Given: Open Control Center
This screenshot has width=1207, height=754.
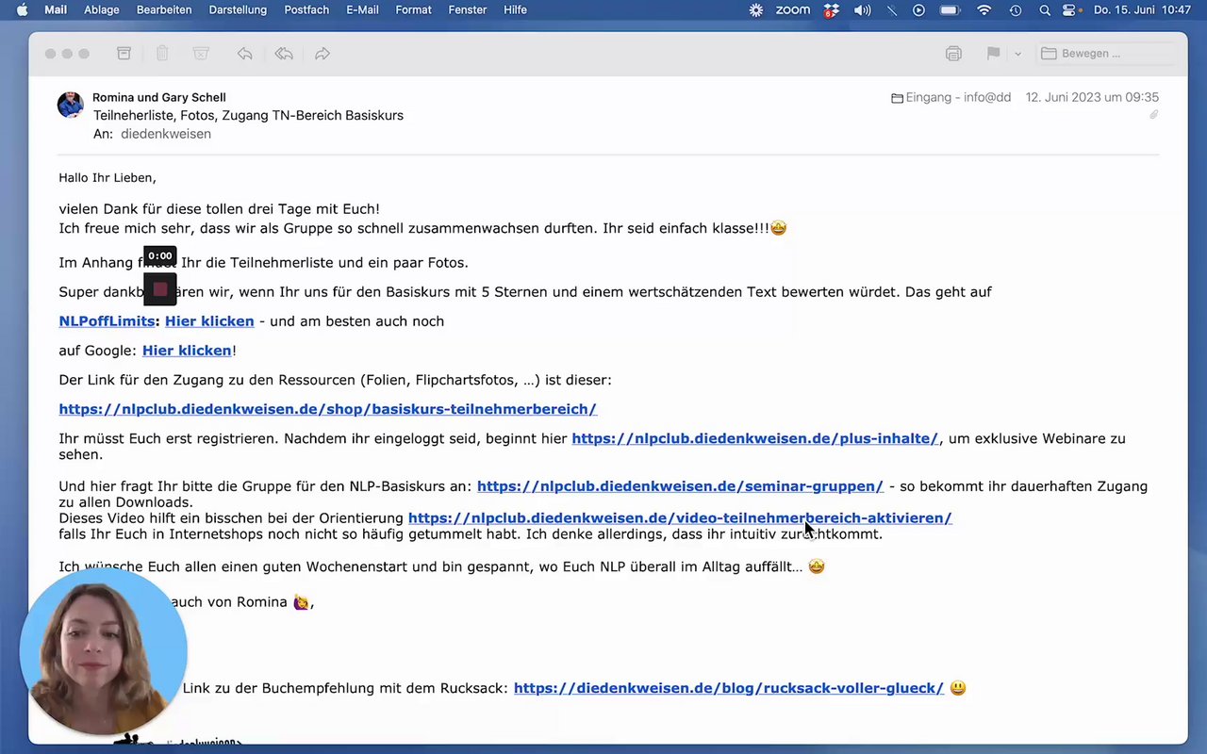Looking at the screenshot, I should click(x=1069, y=10).
